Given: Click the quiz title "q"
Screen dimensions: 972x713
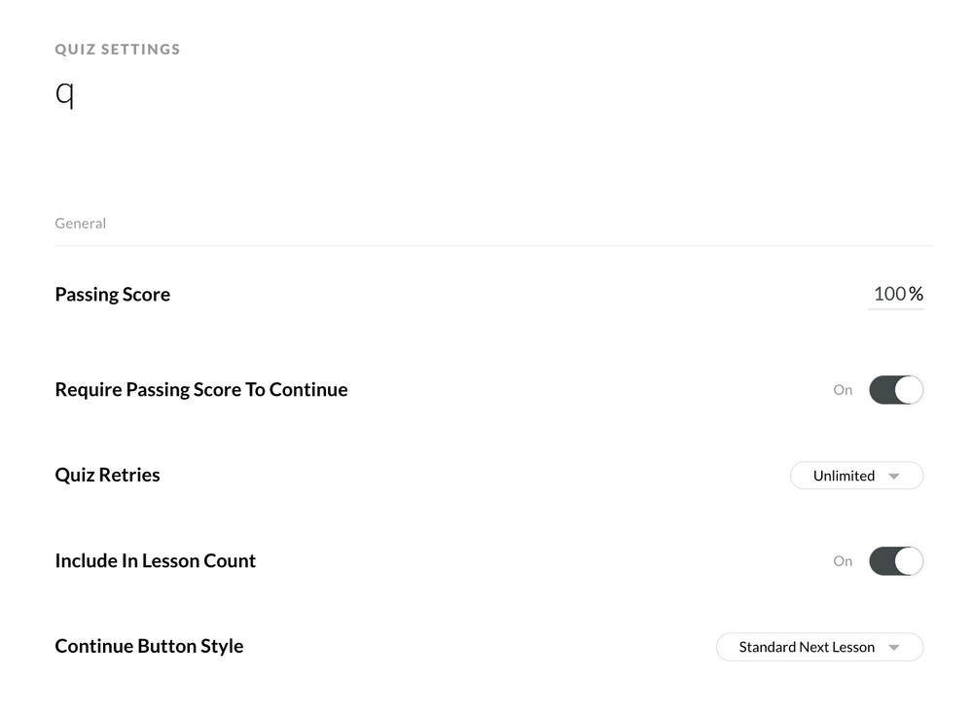Looking at the screenshot, I should click(x=64, y=94).
